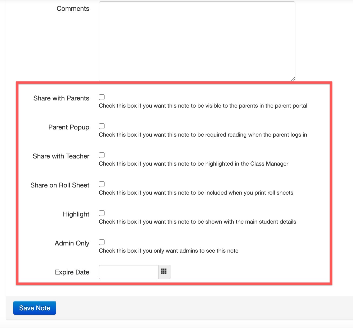Grab the Comments box resize handle

pyautogui.click(x=293, y=79)
